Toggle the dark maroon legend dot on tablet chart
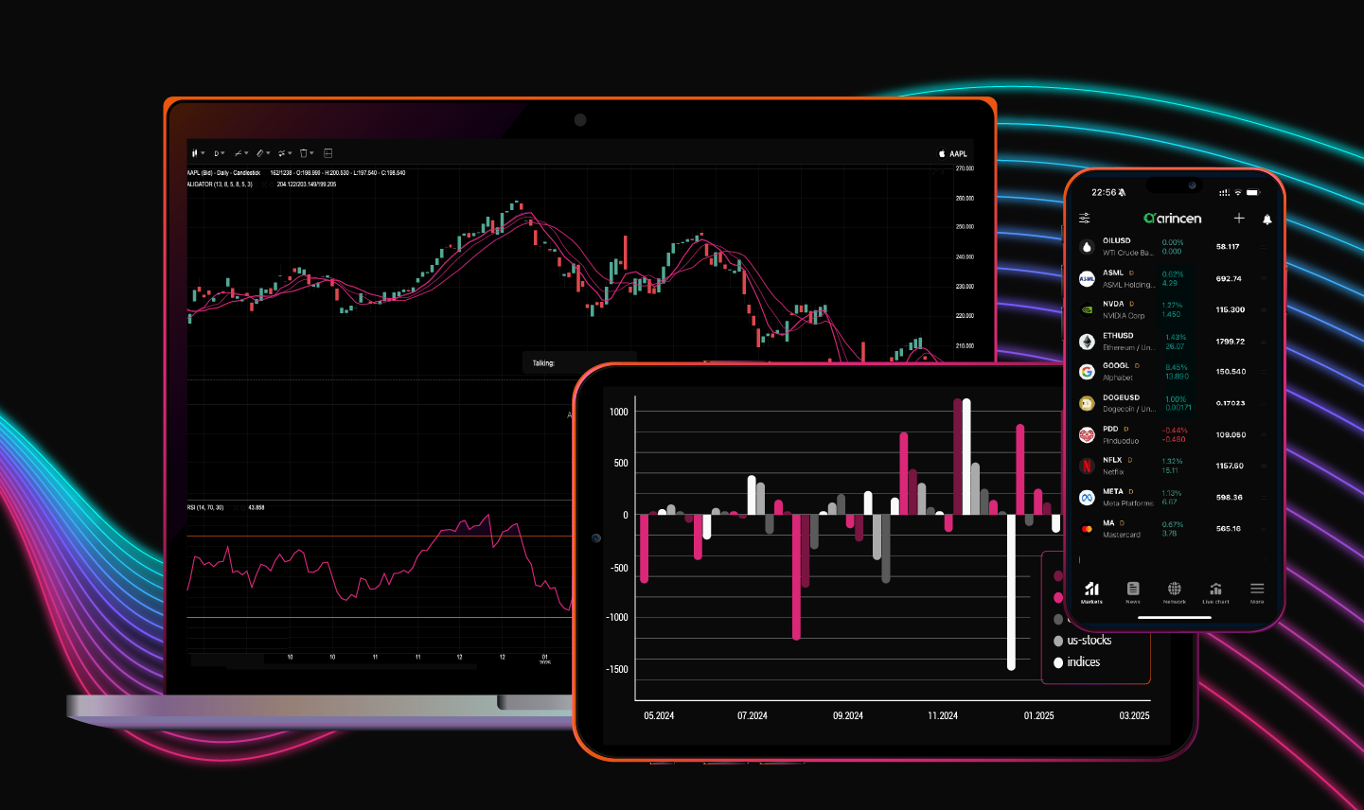Image resolution: width=1364 pixels, height=810 pixels. 1058,575
